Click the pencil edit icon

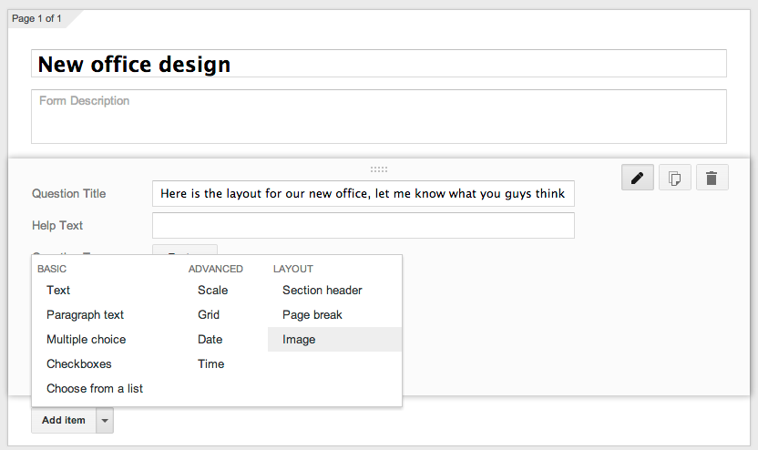pos(638,178)
